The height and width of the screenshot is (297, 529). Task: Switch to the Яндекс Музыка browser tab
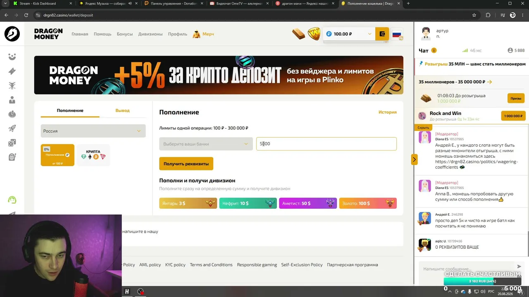point(107,4)
